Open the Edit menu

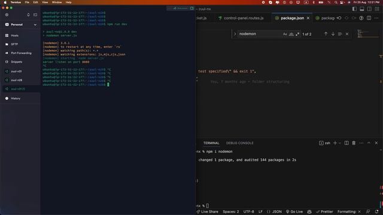(36, 2)
